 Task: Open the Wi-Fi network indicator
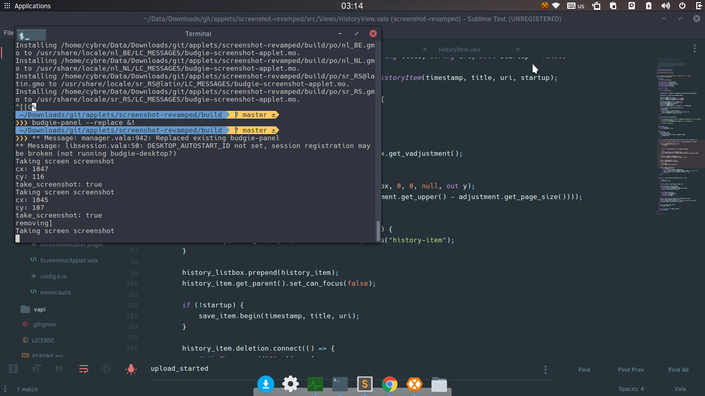[556, 6]
